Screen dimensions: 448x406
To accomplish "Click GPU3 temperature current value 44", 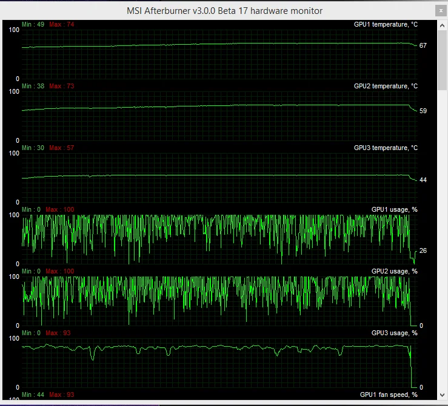I will click(x=423, y=180).
